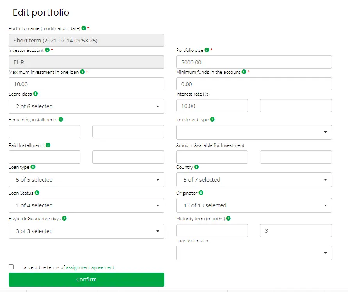348x292 pixels.
Task: Click the Loan Status info icon
Action: click(37, 193)
